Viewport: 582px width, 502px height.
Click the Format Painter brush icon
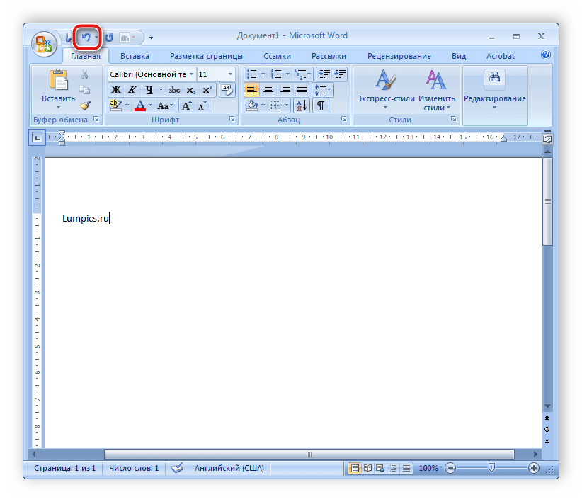[x=85, y=105]
